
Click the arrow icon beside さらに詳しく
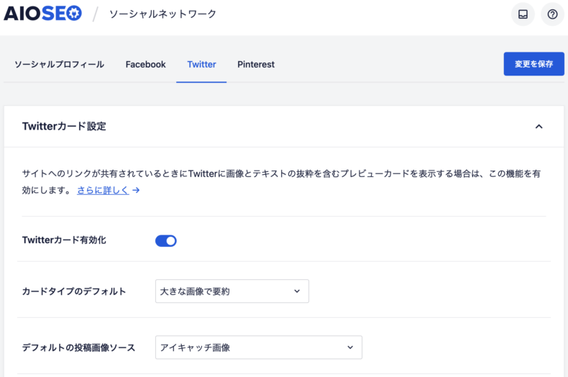click(x=136, y=191)
